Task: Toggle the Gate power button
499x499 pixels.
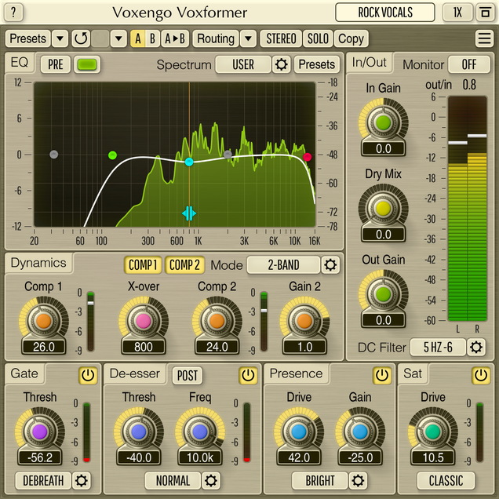Action: [88, 376]
